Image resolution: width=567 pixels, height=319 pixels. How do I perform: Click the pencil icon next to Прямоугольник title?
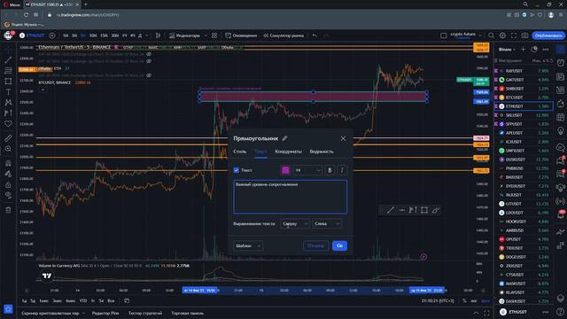click(x=285, y=138)
